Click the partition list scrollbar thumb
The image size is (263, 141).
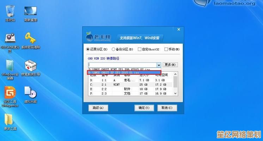(176, 82)
